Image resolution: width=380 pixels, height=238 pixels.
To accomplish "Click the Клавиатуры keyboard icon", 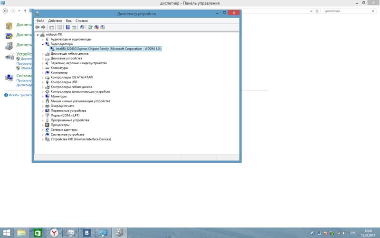I will click(47, 68).
